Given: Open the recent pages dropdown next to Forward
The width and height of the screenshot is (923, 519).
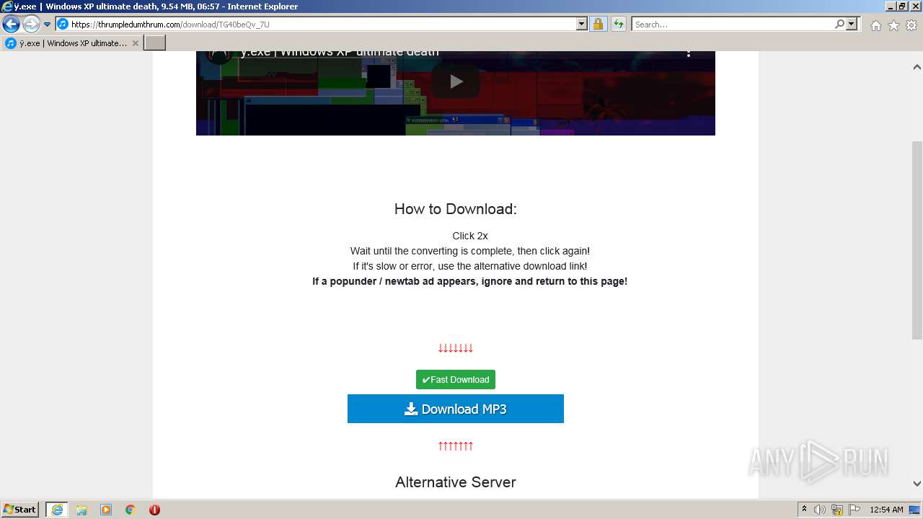Looking at the screenshot, I should (x=48, y=25).
